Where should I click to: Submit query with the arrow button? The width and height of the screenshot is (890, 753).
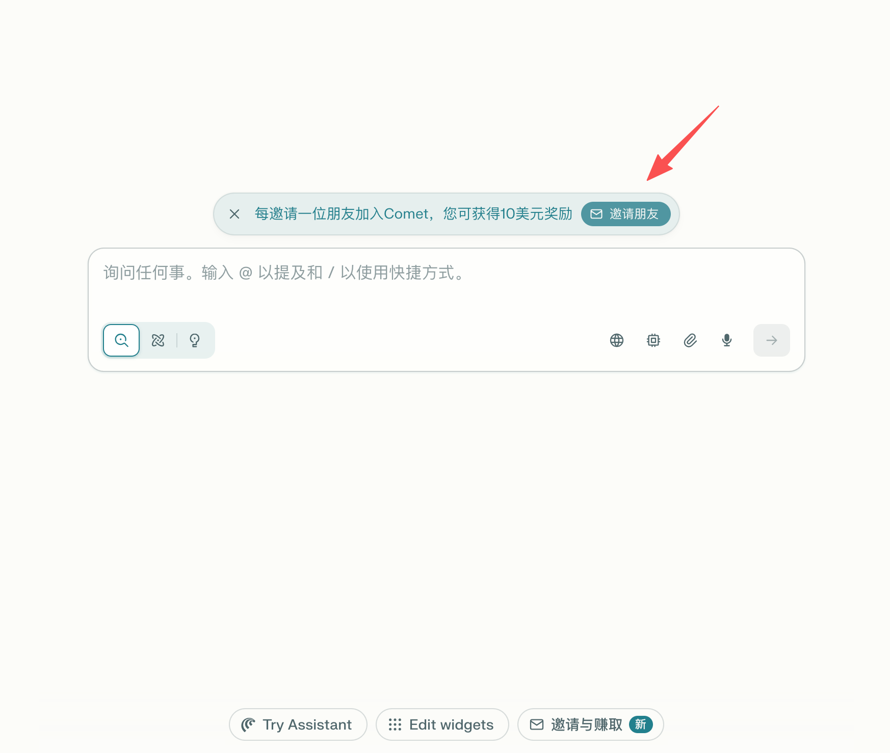(x=772, y=340)
